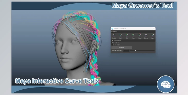Image resolution: width=188 pixels, height=95 pixels.
Task: Collapse the Tool Settings section
Action: click(x=112, y=41)
